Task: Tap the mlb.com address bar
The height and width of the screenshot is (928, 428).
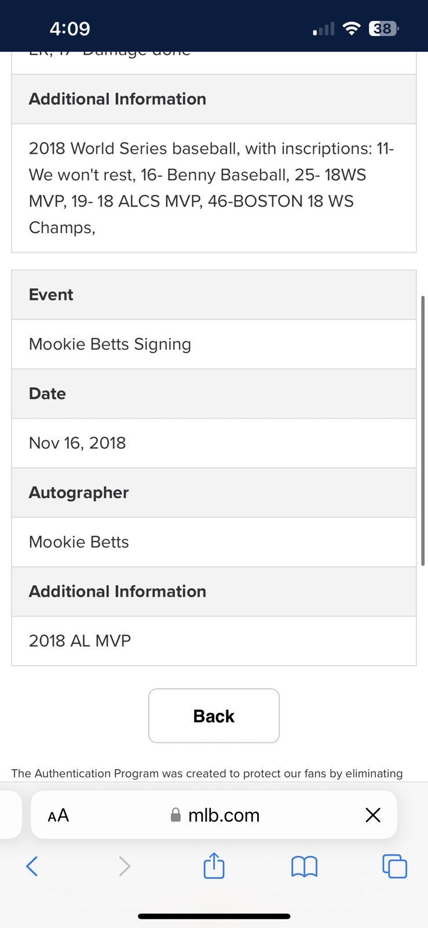Action: click(x=224, y=815)
